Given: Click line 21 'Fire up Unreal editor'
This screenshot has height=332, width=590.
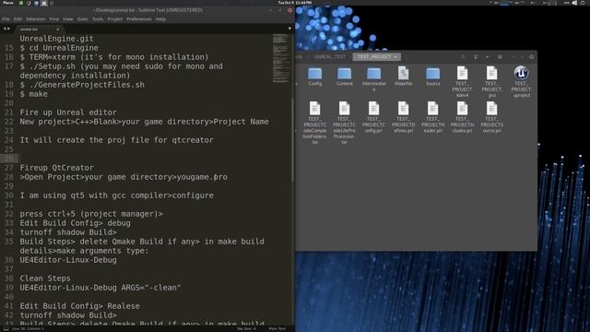Looking at the screenshot, I should (68, 113).
